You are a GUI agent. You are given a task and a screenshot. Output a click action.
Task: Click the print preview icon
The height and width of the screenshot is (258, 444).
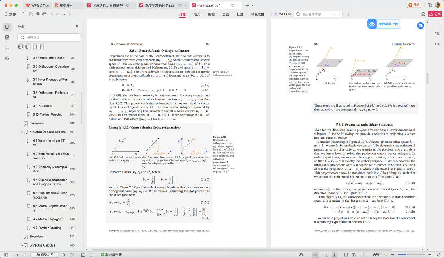coord(44,14)
